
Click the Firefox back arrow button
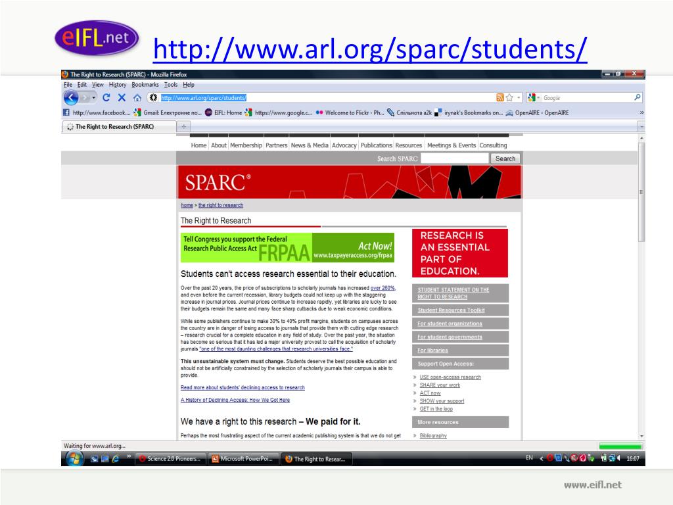coord(71,98)
